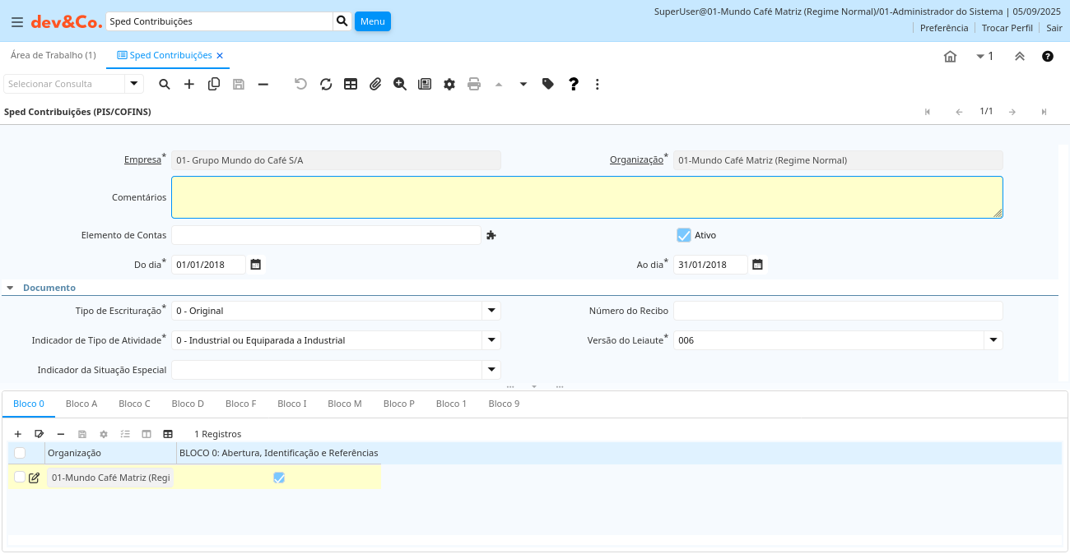Image resolution: width=1070 pixels, height=554 pixels.
Task: Delete record using the minus icon
Action: pos(263,84)
